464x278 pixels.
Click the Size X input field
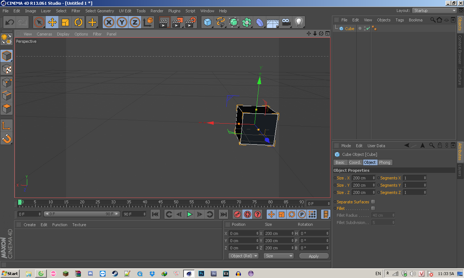click(361, 178)
